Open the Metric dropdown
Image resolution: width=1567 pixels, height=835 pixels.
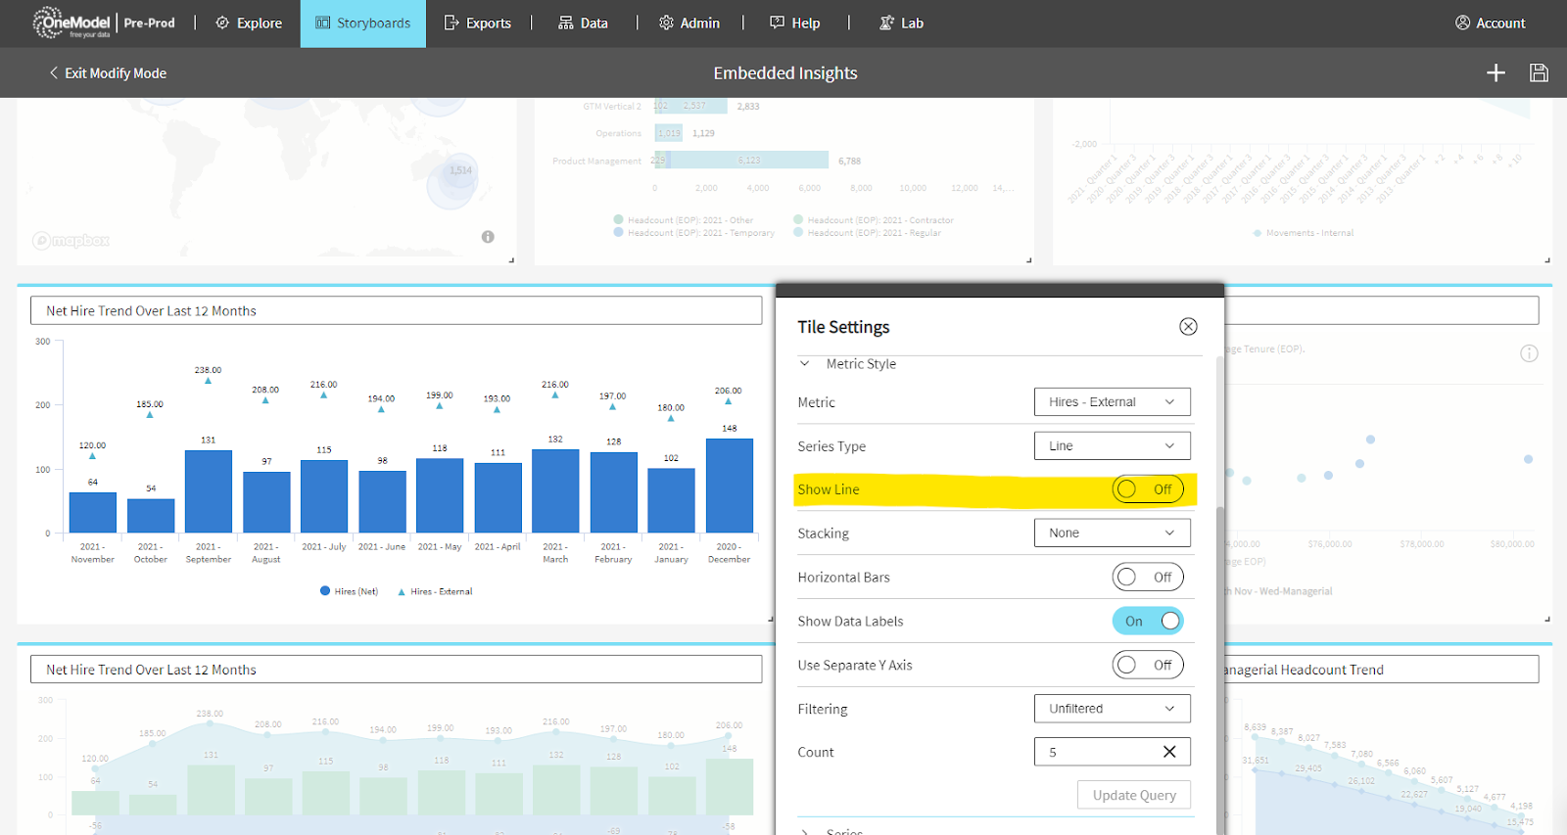click(1112, 402)
